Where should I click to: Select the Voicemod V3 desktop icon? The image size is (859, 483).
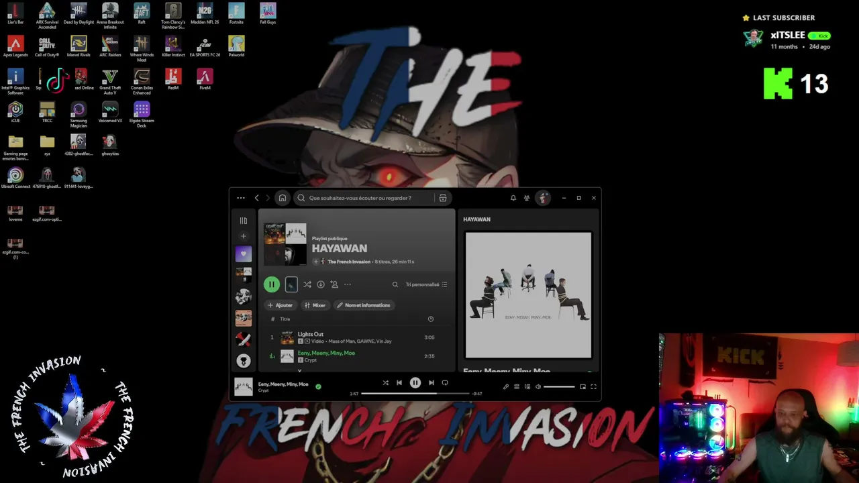(110, 113)
